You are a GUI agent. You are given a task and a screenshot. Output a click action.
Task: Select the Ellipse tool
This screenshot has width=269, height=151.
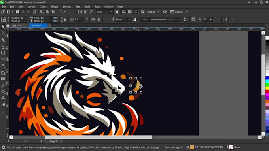3,59
